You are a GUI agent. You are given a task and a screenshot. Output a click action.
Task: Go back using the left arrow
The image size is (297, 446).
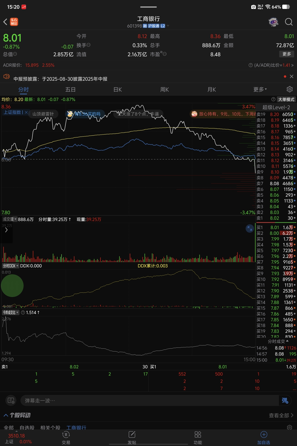5,22
